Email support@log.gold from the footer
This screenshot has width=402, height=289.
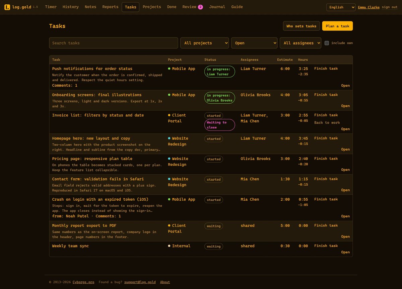pyautogui.click(x=140, y=282)
